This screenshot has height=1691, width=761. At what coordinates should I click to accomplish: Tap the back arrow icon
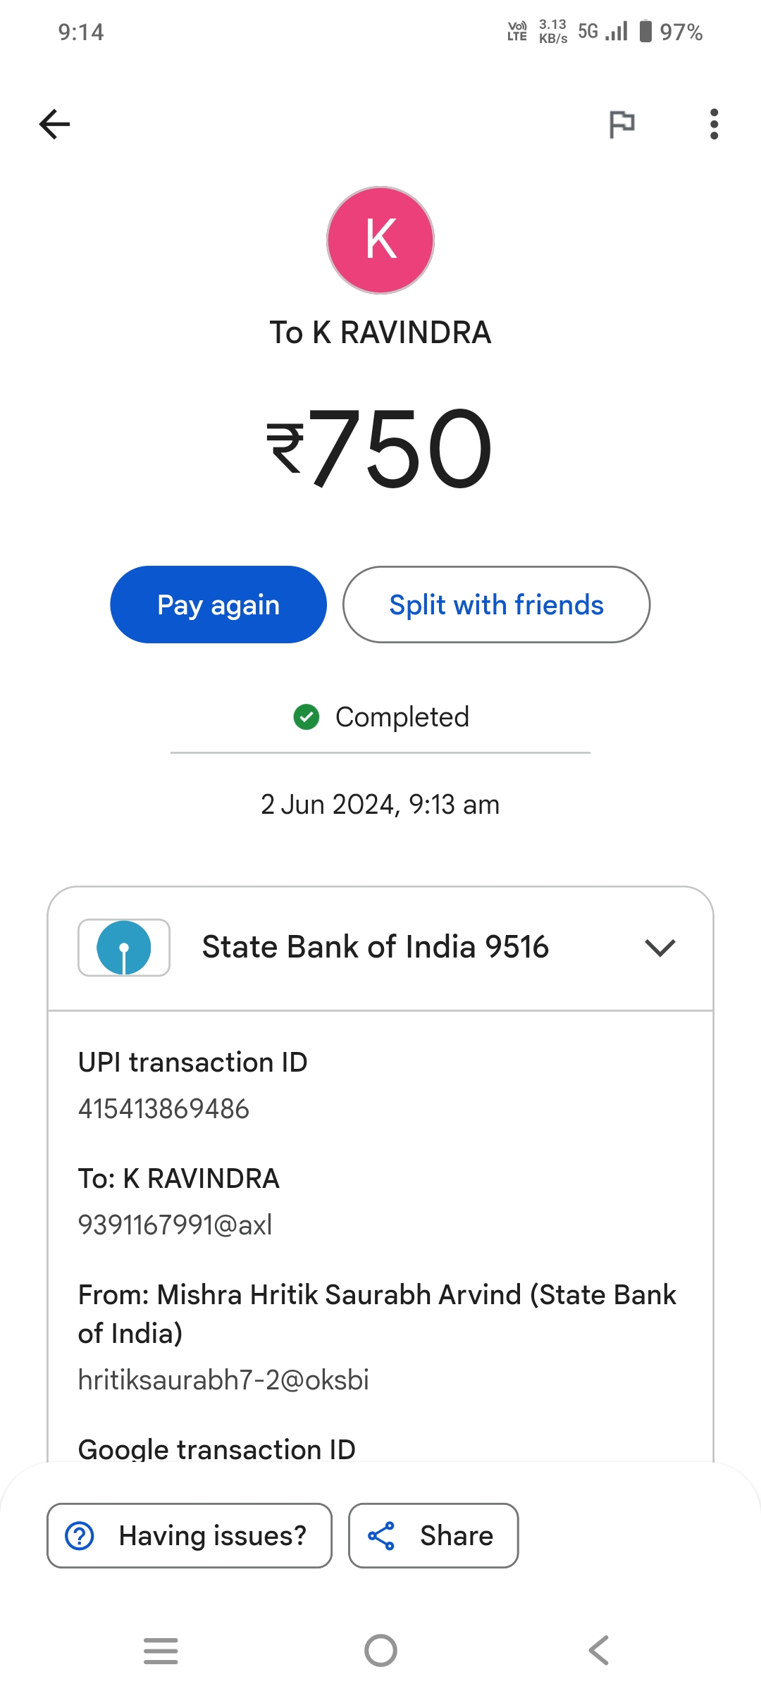click(54, 124)
